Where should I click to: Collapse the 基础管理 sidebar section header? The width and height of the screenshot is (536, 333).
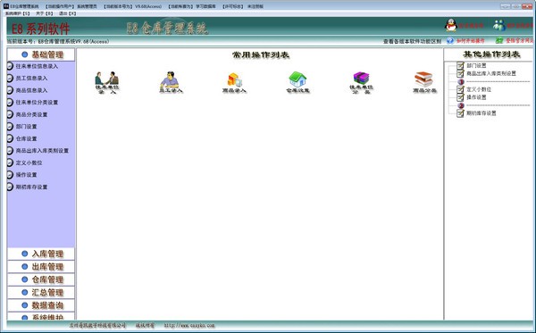tap(41, 54)
